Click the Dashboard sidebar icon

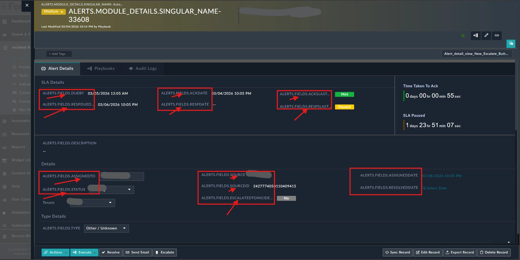(x=4, y=22)
